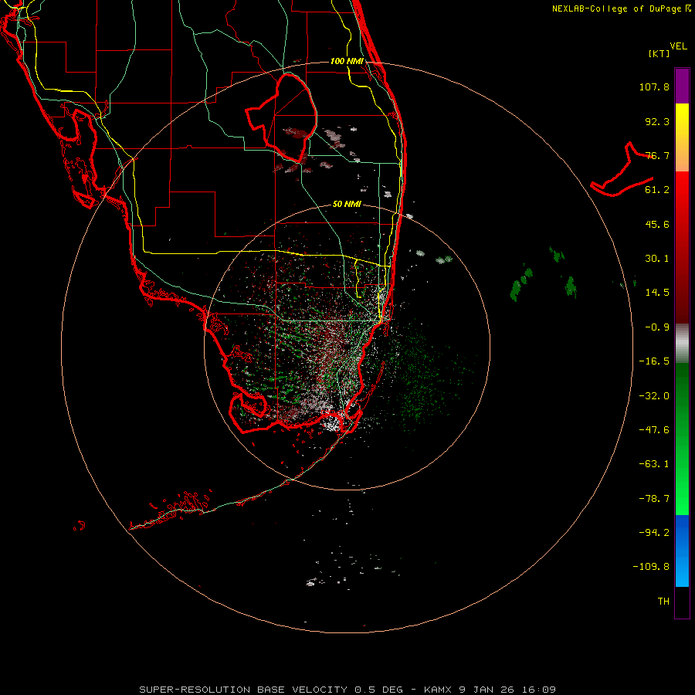Screen dimensions: 695x695
Task: Click the Lake Okeechobee outline on the map
Action: click(x=283, y=117)
